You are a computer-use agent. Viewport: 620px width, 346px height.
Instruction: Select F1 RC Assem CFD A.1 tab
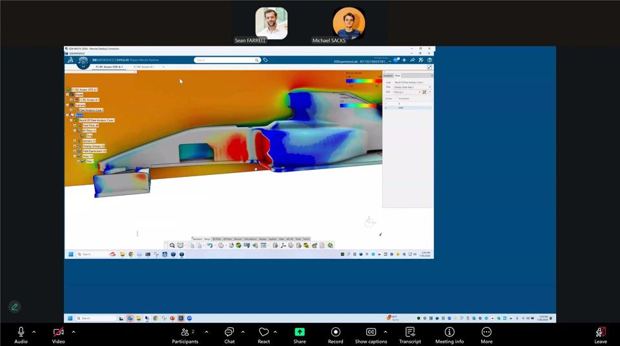click(109, 67)
